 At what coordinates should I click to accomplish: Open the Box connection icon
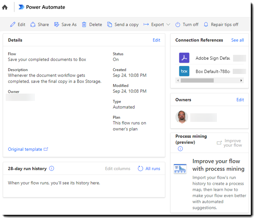pyautogui.click(x=184, y=71)
